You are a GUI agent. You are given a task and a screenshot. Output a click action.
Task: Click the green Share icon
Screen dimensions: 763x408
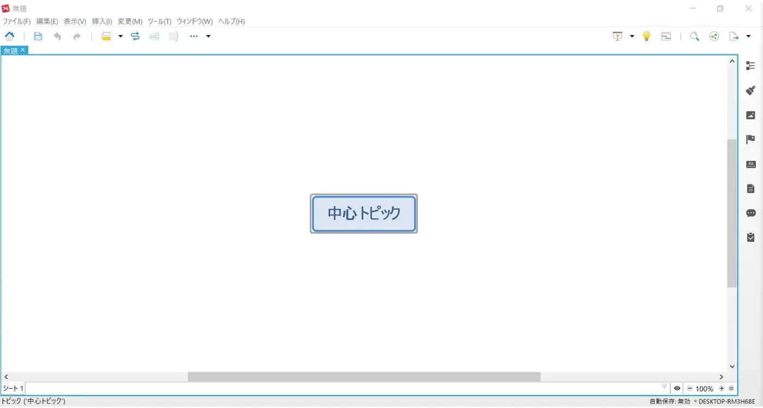pyautogui.click(x=714, y=36)
